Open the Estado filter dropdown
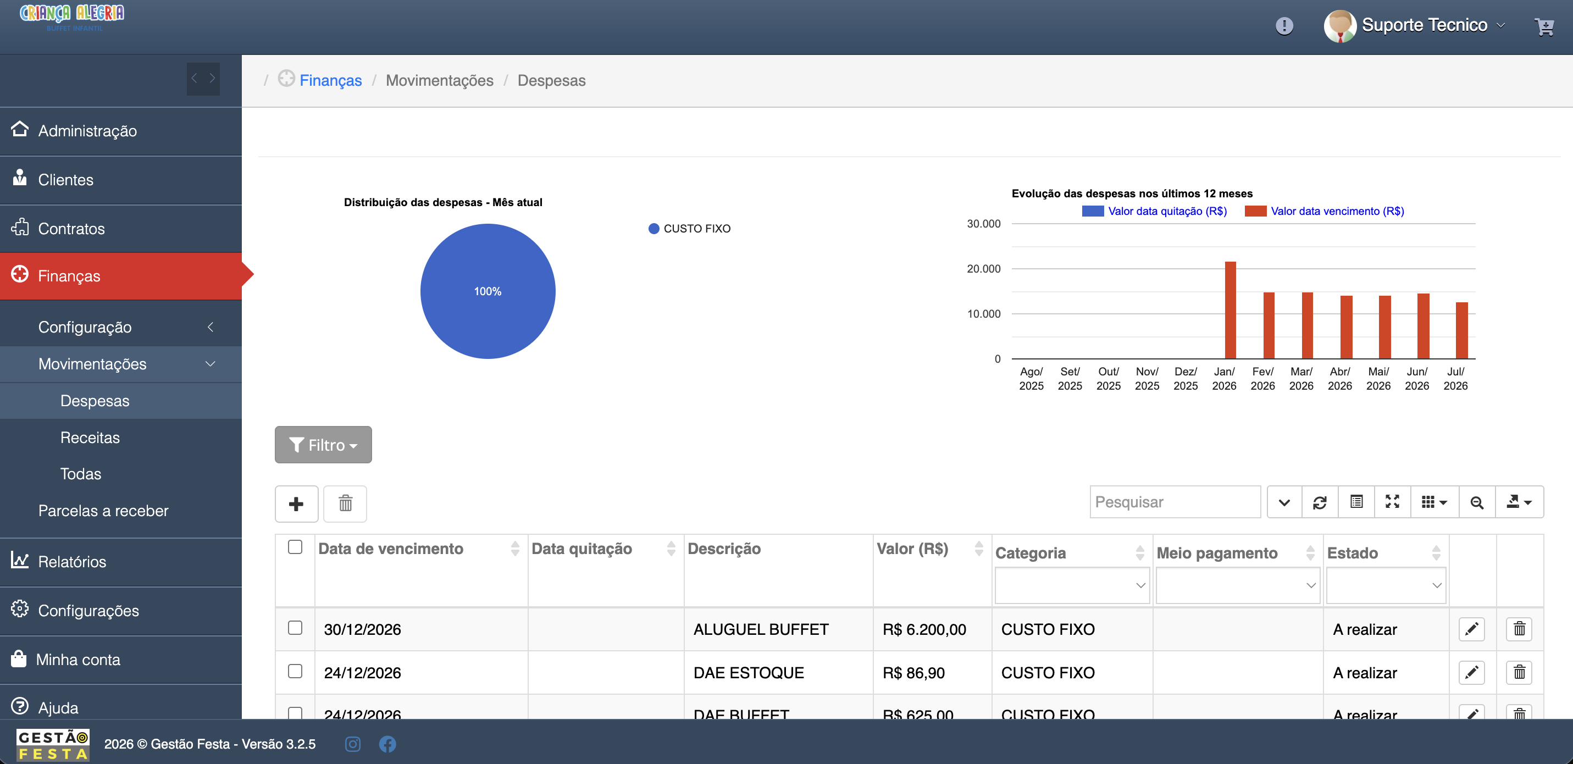 click(1386, 585)
